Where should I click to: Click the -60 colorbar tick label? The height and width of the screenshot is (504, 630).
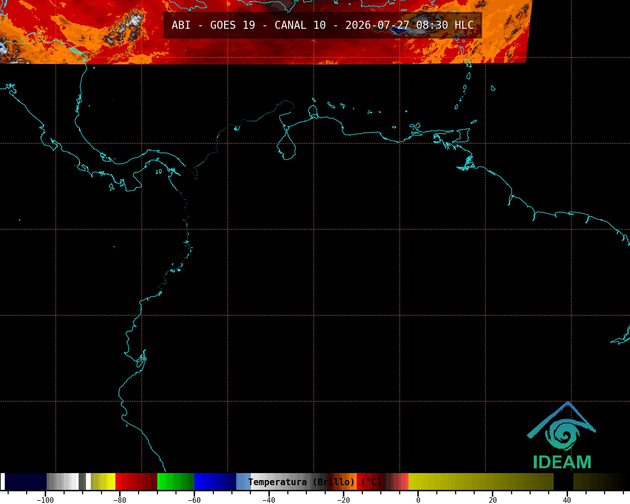pos(194,500)
